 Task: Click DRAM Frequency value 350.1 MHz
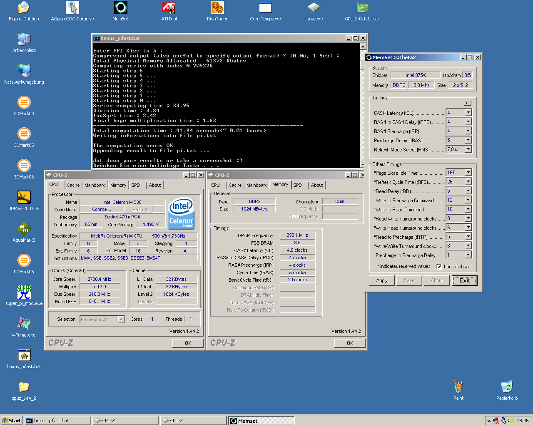[x=297, y=235]
